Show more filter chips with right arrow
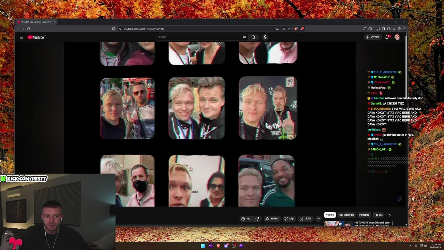This screenshot has height=250, width=444. tap(390, 215)
